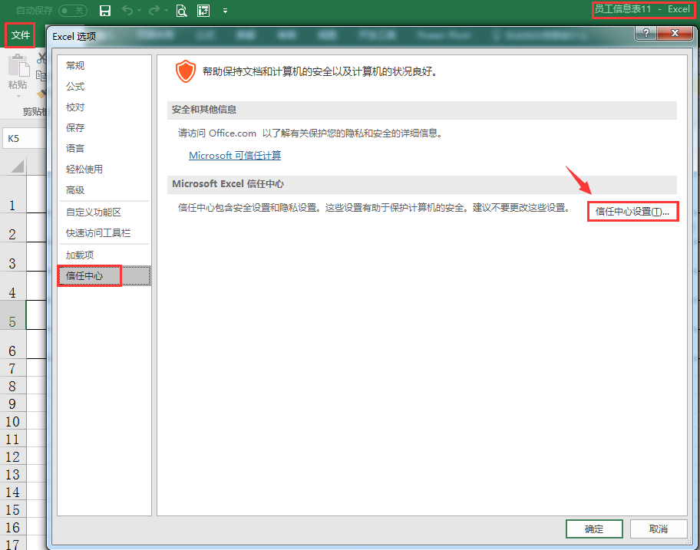Select row header 13
This screenshot has width=700, height=550.
click(x=12, y=474)
